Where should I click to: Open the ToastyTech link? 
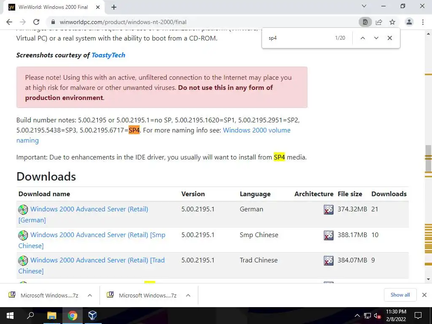pos(108,55)
